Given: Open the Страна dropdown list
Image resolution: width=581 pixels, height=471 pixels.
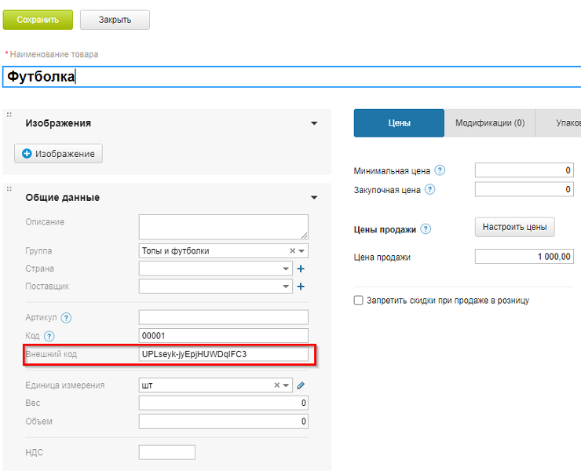Looking at the screenshot, I should [286, 268].
